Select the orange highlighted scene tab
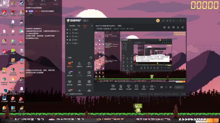This screenshot has width=220, height=123. 85,26
